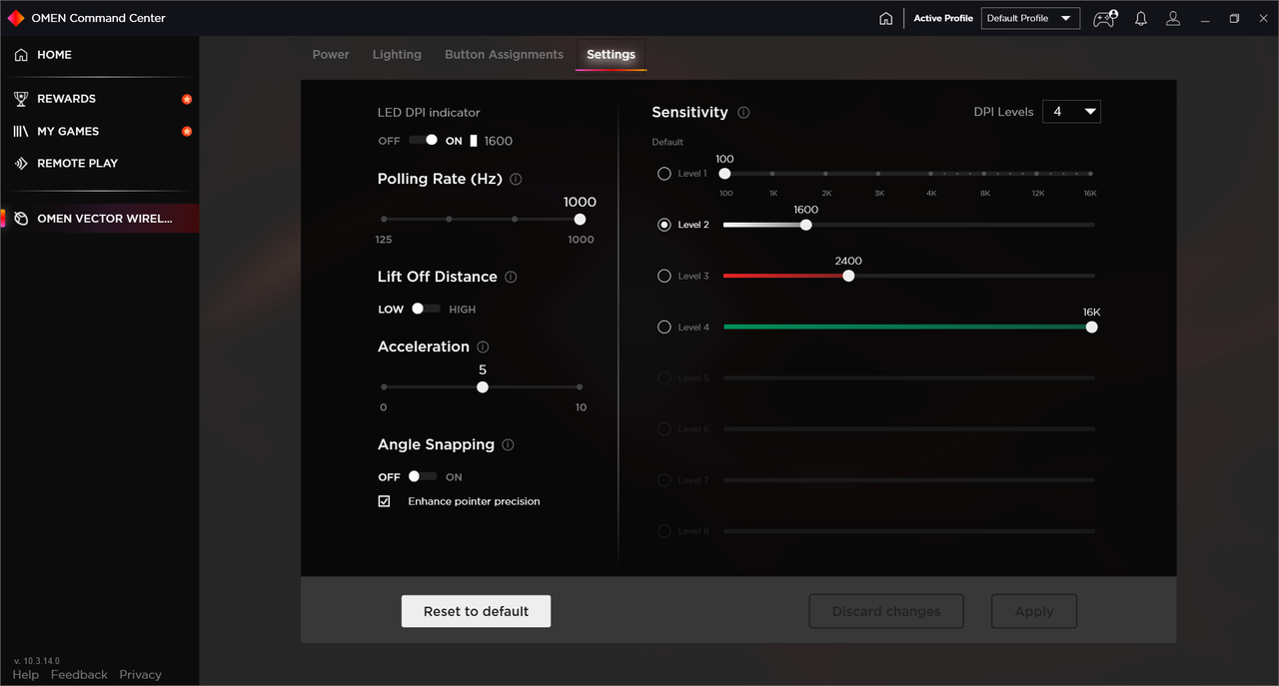Screen dimensions: 1279x686
Task: Select Level 1 as default DPI
Action: pyautogui.click(x=664, y=174)
